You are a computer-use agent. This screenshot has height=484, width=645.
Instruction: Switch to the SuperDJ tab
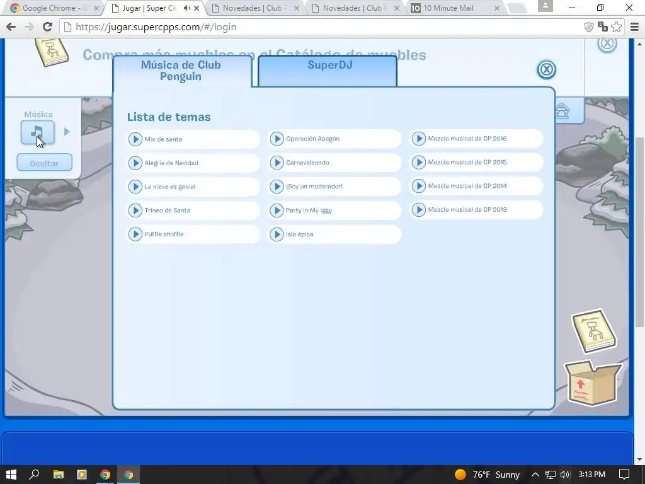[328, 71]
